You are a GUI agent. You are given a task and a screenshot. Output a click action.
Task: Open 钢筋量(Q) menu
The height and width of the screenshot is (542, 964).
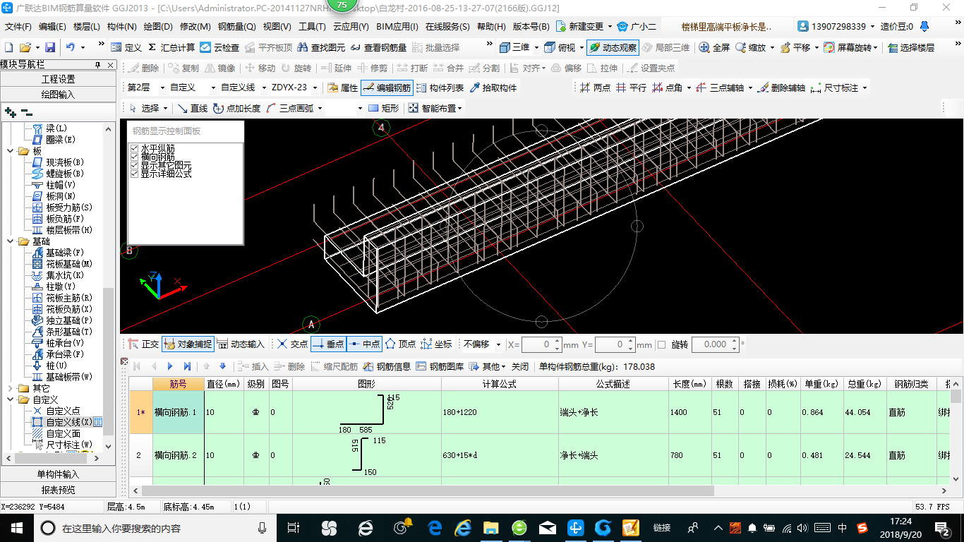click(236, 27)
